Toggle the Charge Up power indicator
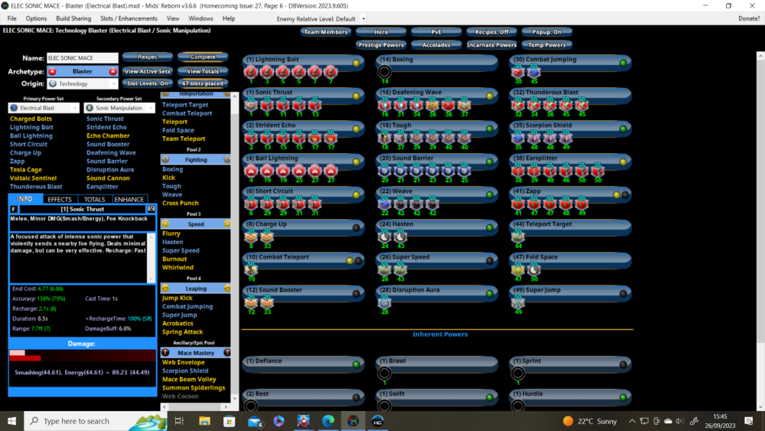This screenshot has width=765, height=431. point(356,228)
